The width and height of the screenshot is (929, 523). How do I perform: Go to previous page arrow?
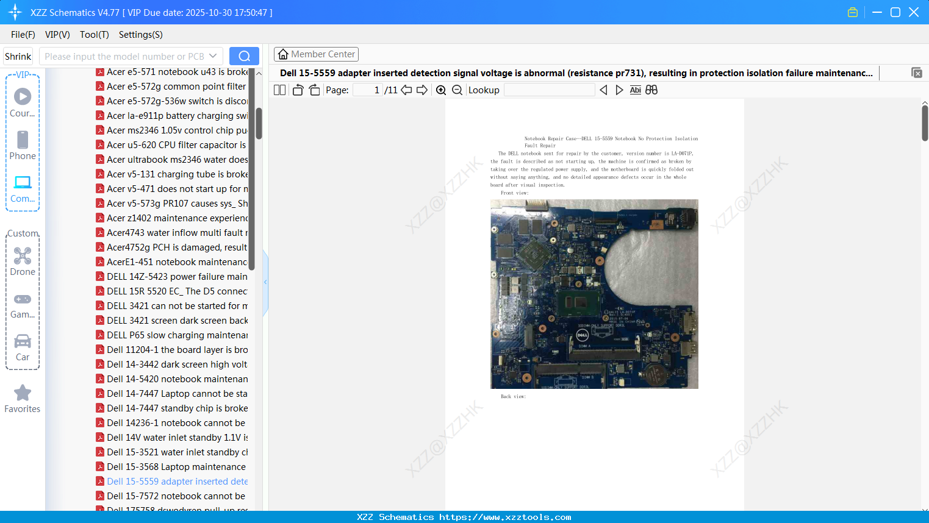(406, 90)
